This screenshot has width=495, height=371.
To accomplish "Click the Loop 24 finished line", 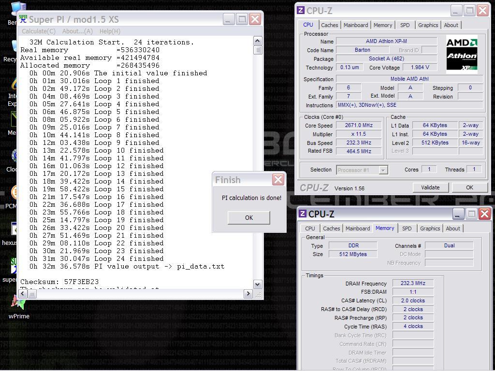I will pos(97,259).
